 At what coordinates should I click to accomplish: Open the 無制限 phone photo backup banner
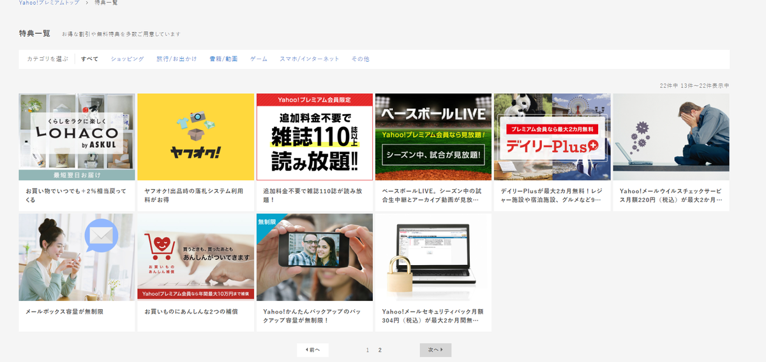point(314,257)
